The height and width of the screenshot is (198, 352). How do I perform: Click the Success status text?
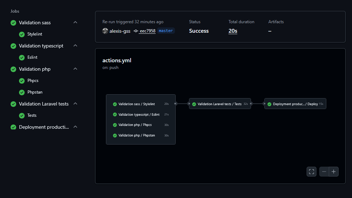click(x=199, y=31)
